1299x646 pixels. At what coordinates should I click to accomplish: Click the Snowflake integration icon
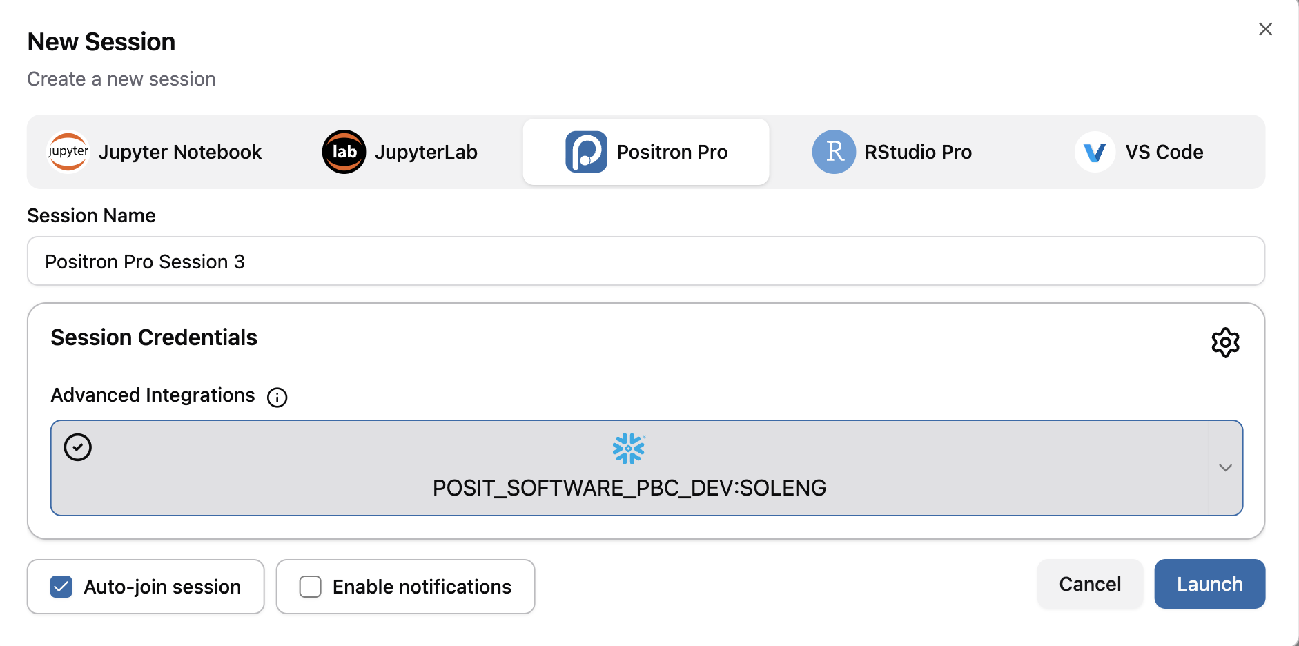[x=628, y=449]
